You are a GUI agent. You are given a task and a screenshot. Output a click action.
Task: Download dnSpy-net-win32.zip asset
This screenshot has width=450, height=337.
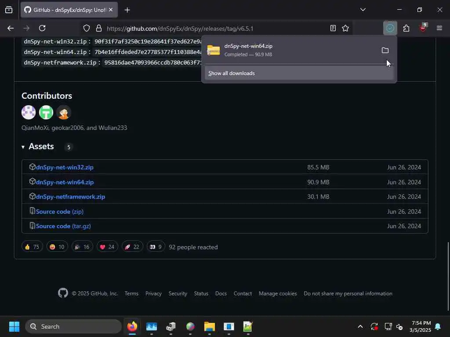[65, 167]
